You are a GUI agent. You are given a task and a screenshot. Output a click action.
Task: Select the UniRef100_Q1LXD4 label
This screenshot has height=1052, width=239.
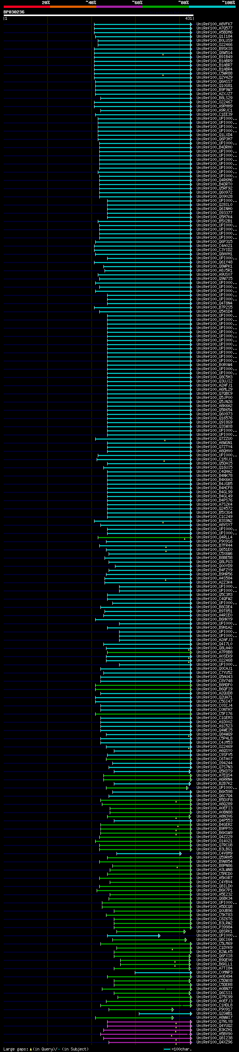214,135
